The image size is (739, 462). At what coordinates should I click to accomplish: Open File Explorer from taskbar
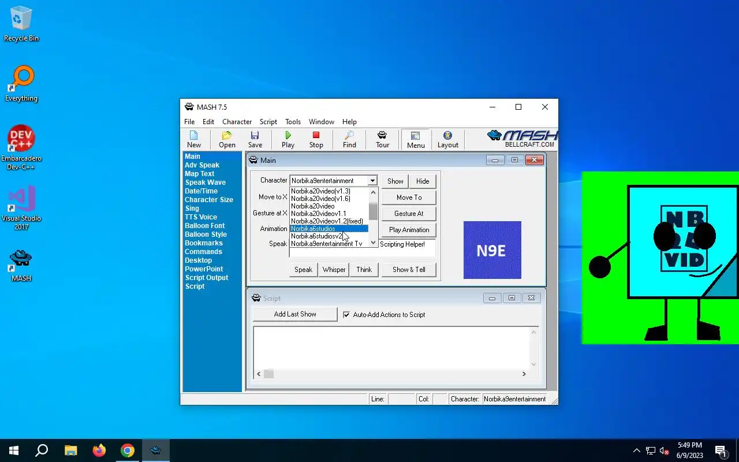[x=70, y=450]
